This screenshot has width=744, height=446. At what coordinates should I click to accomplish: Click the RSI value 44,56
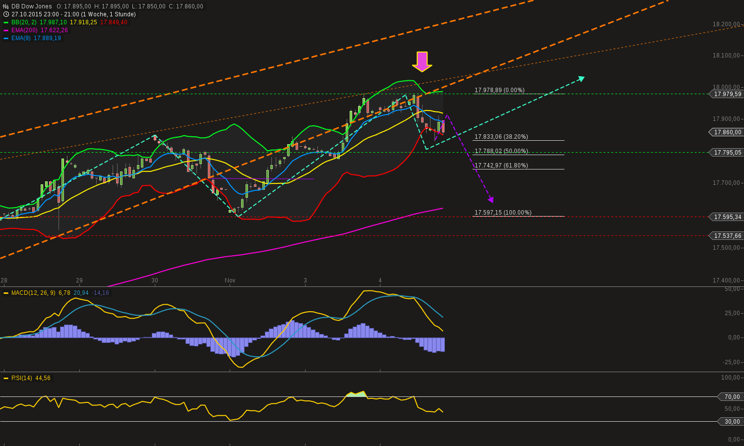click(43, 378)
